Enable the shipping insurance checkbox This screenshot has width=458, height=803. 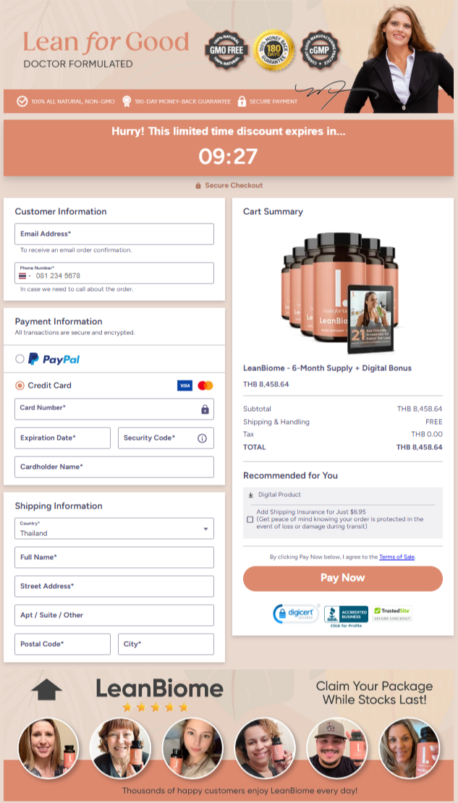[x=250, y=519]
